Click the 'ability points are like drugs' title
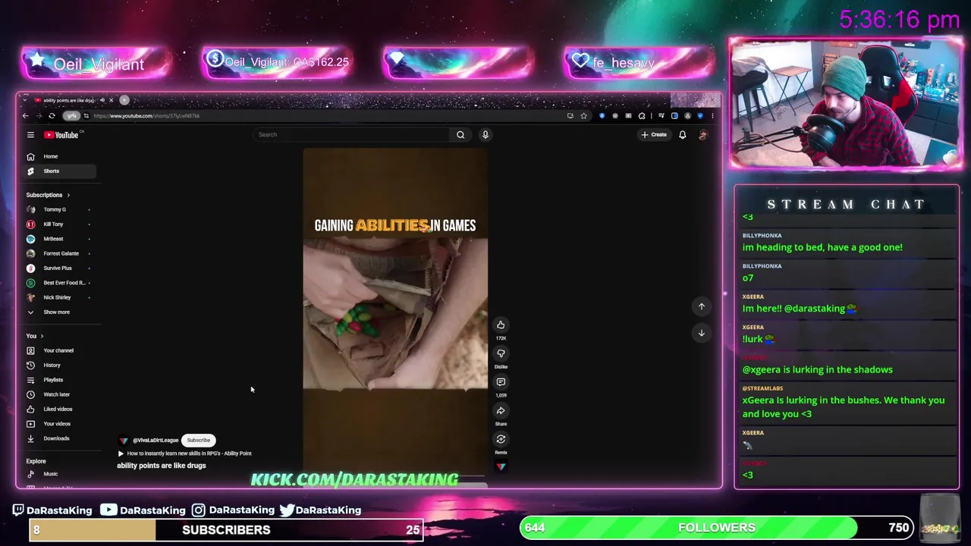 (x=162, y=466)
